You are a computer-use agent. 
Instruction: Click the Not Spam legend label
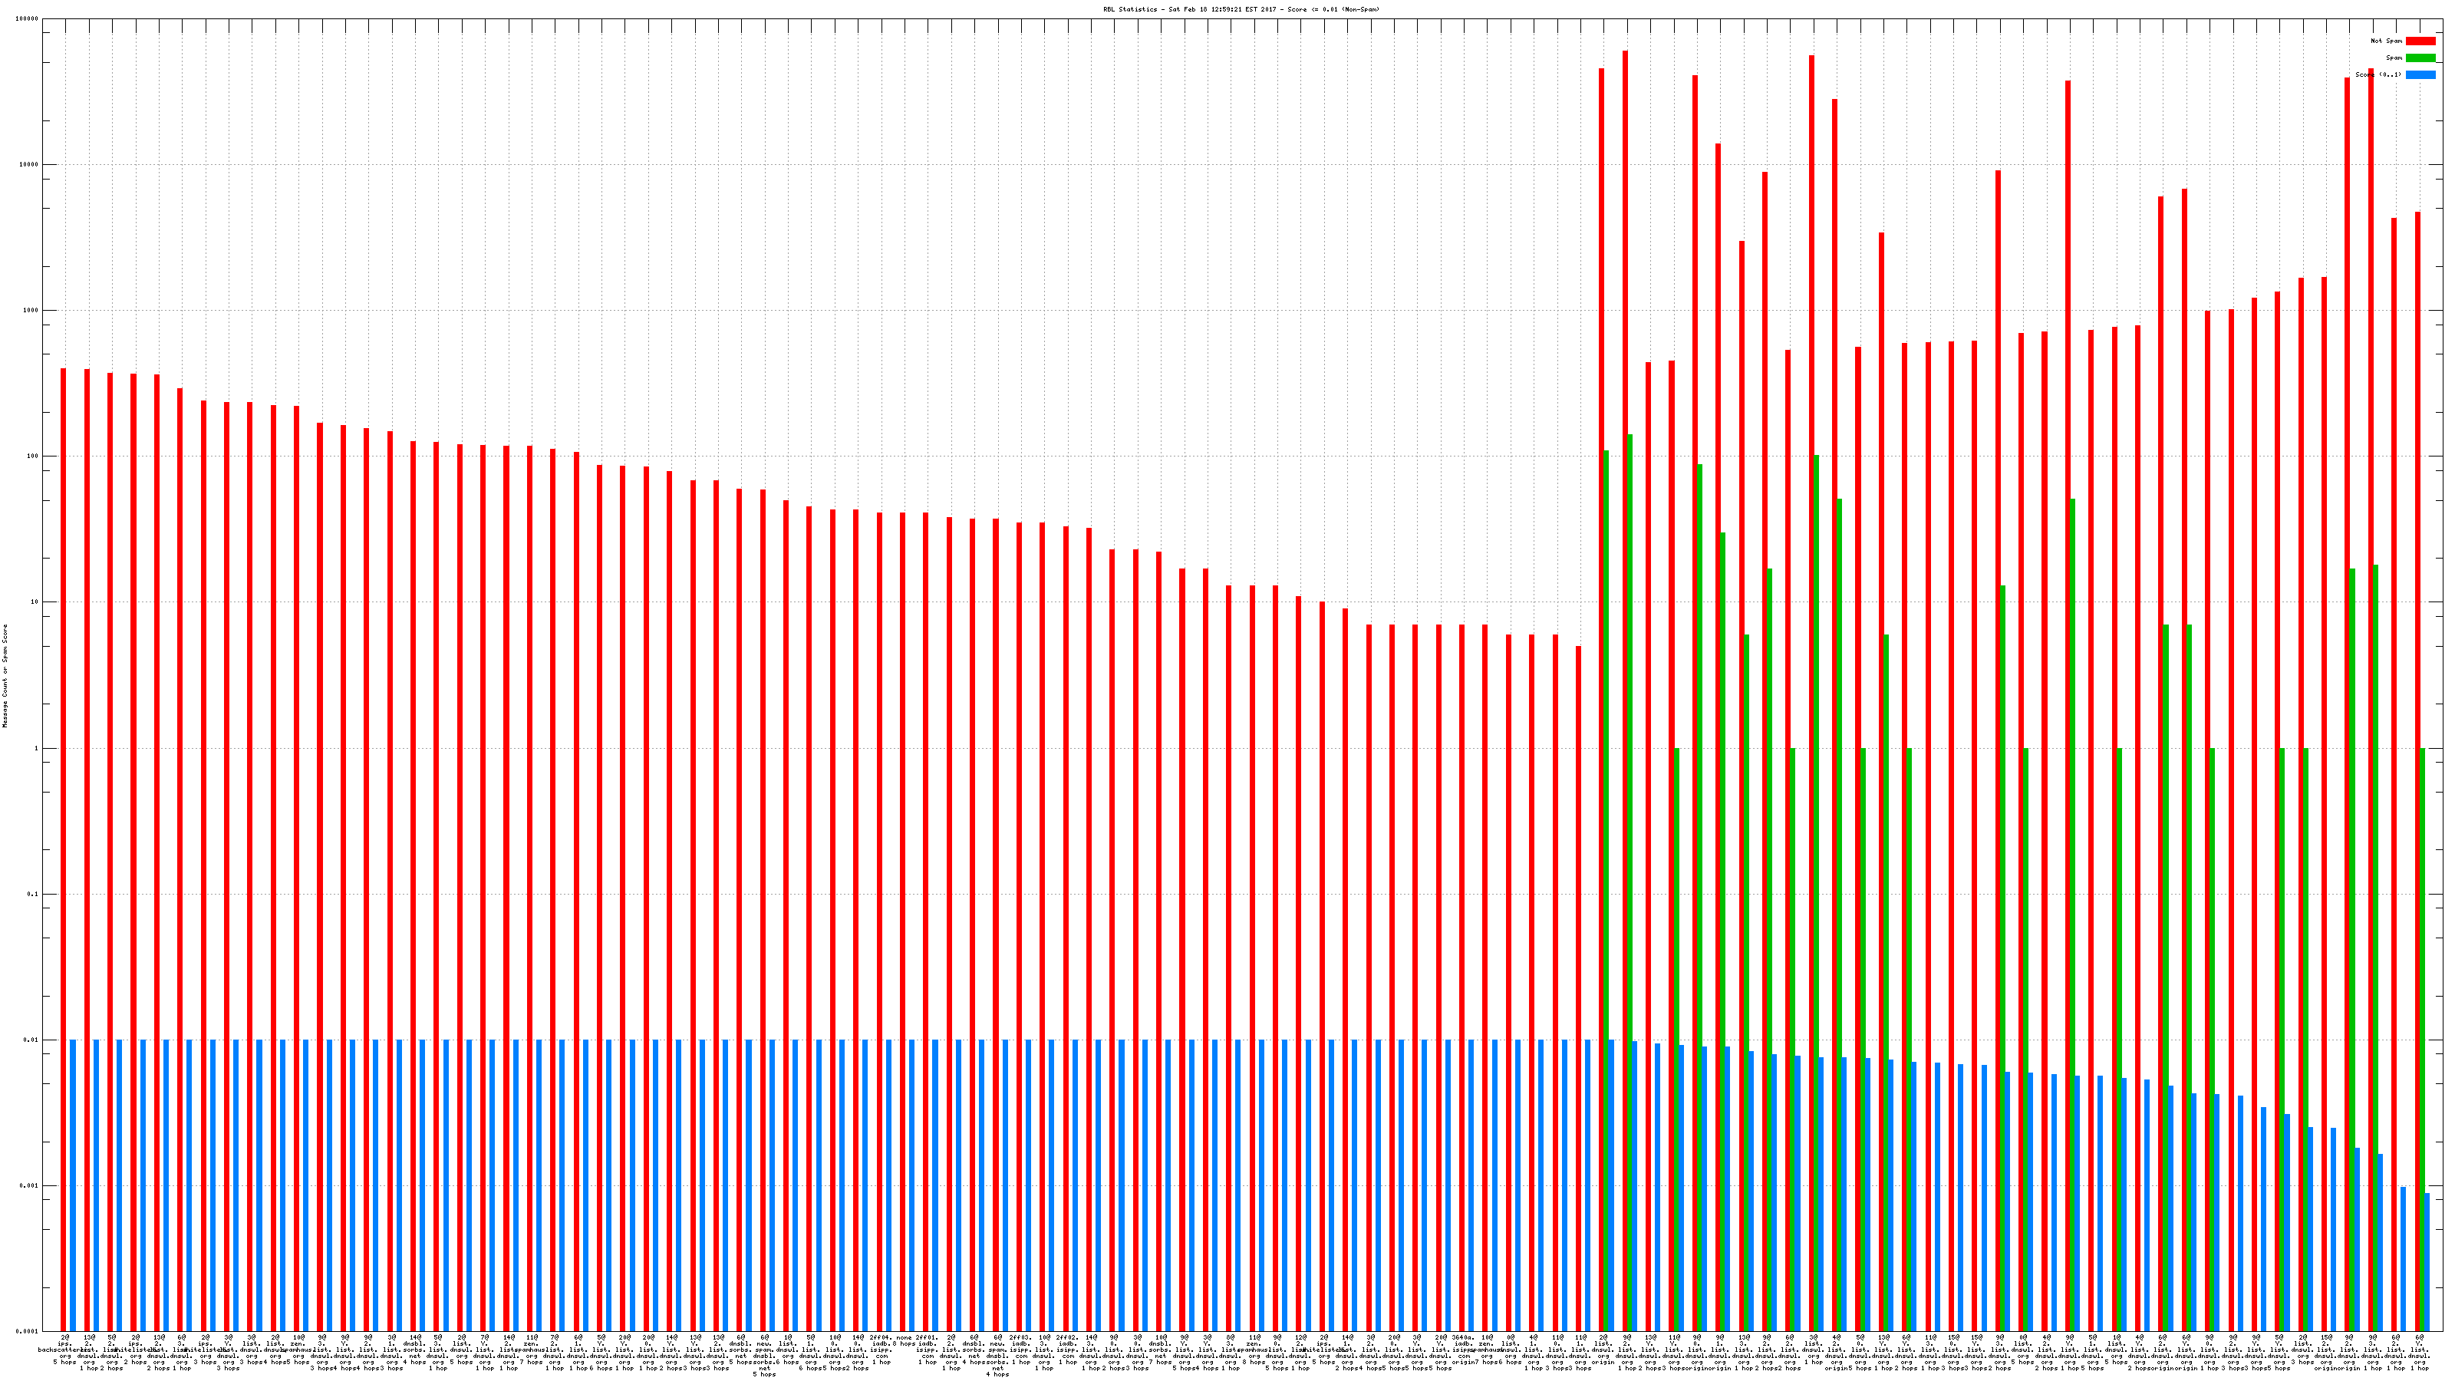pyautogui.click(x=2387, y=41)
